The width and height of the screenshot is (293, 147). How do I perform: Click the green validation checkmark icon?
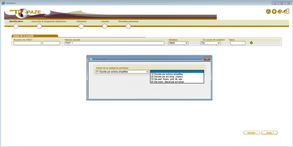point(251,43)
